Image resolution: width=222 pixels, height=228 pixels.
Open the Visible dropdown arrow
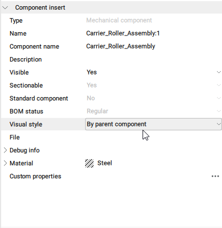tap(219, 72)
